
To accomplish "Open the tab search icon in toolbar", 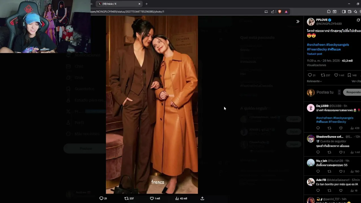I will tap(334, 12).
